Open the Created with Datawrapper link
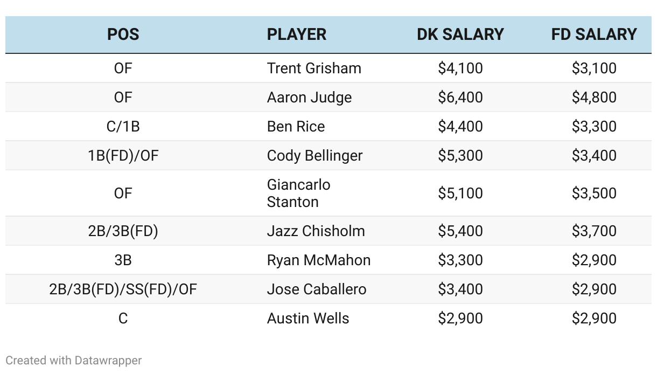 pyautogui.click(x=74, y=360)
